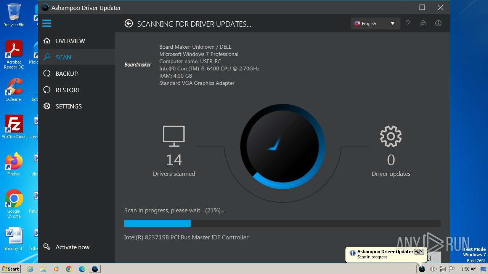Click 'Intel(R) 82371SB PCI Bus Master IDE Controller' text

coord(186,237)
